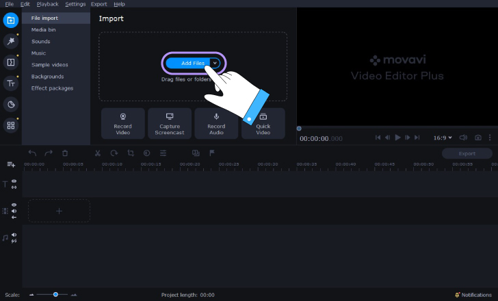Image resolution: width=498 pixels, height=301 pixels.
Task: Click the Export button above timeline
Action: click(467, 153)
